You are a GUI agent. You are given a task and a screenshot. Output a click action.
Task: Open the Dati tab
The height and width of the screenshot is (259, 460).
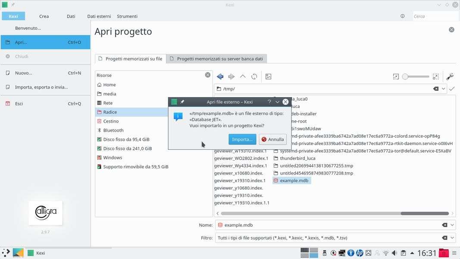pos(71,16)
